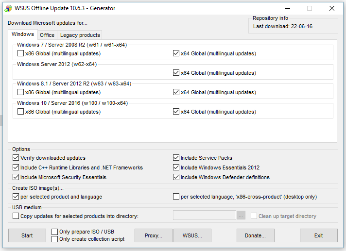The height and width of the screenshot is (251, 346).
Task: Click 'Windows 10 / Server 2016' group label
Action: coord(72,103)
